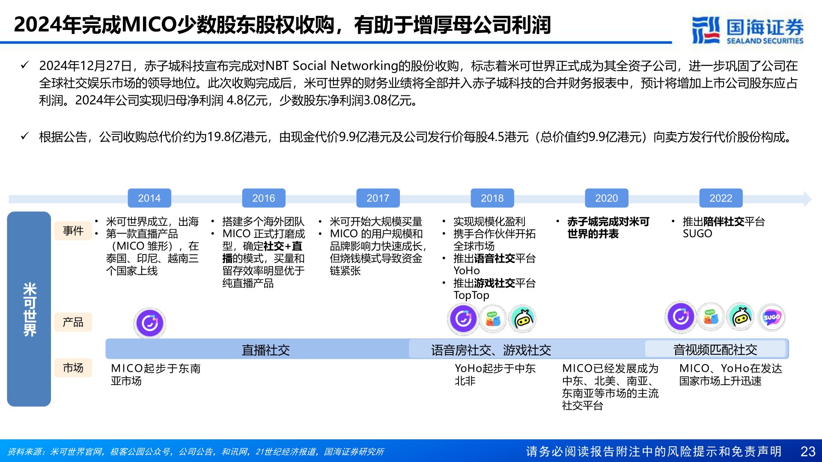Click the text 米可世界成立，出海

pyautogui.click(x=152, y=222)
